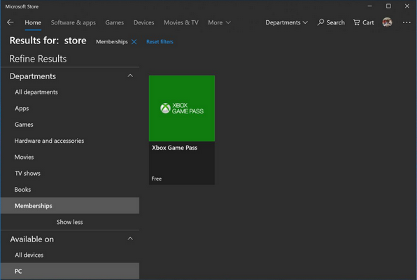Viewport: 417px width, 280px height.
Task: Maximize the Microsoft Store window
Action: coord(388,6)
